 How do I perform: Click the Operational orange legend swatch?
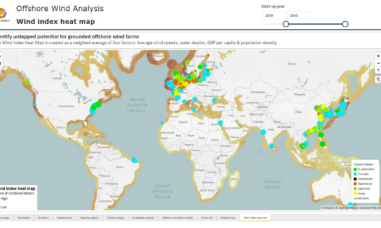(355, 184)
